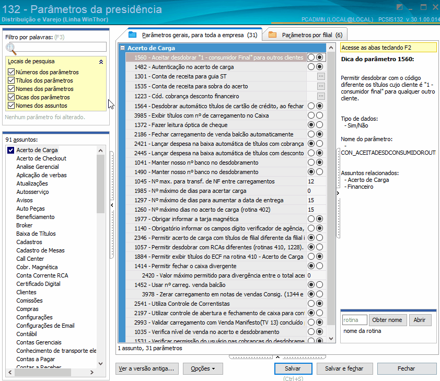Toggle Títulos dos parâmetros checkbox
Image resolution: width=440 pixels, height=381 pixels.
[x=11, y=80]
